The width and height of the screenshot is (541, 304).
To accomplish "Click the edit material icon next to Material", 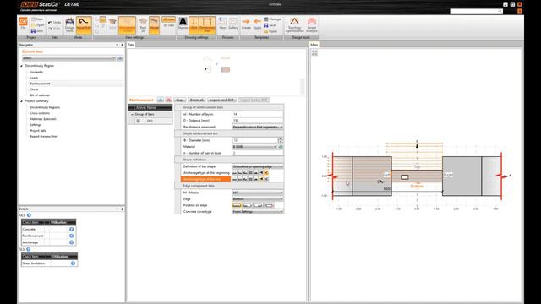I will point(281,147).
